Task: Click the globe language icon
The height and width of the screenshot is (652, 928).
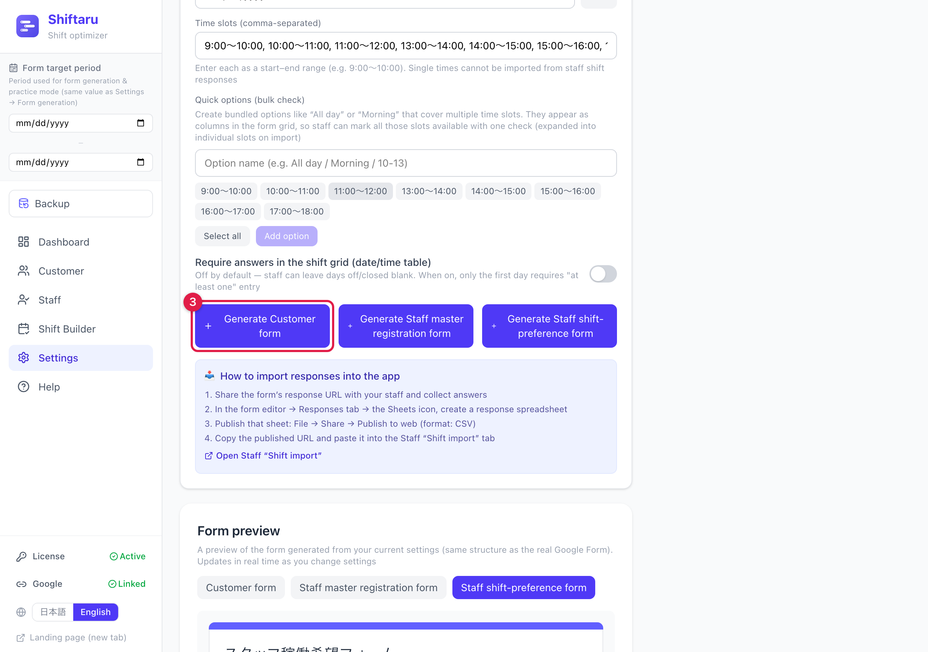Action: tap(21, 613)
